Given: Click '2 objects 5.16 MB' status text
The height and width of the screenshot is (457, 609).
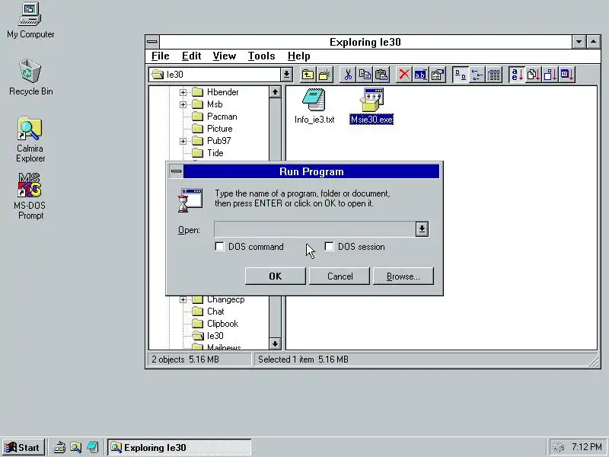Looking at the screenshot, I should [185, 360].
